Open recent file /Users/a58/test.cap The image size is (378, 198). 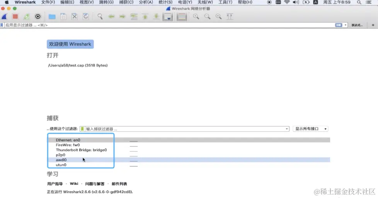pyautogui.click(x=78, y=65)
